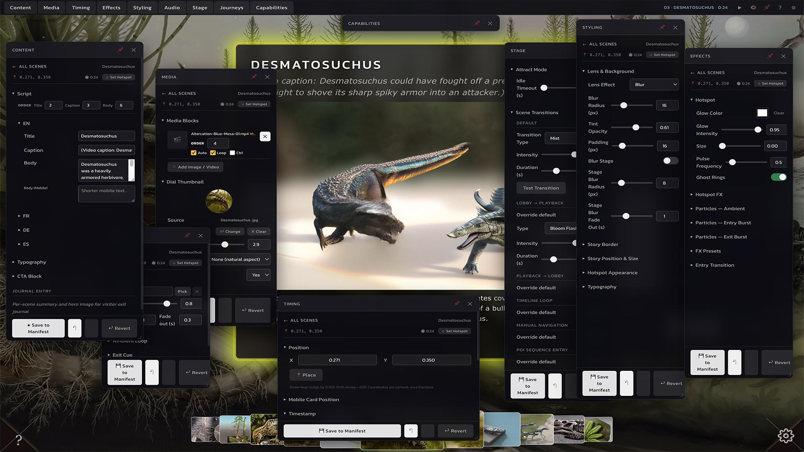Click the Position X input field

338,360
